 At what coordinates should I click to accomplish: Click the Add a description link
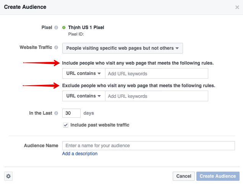(80, 154)
